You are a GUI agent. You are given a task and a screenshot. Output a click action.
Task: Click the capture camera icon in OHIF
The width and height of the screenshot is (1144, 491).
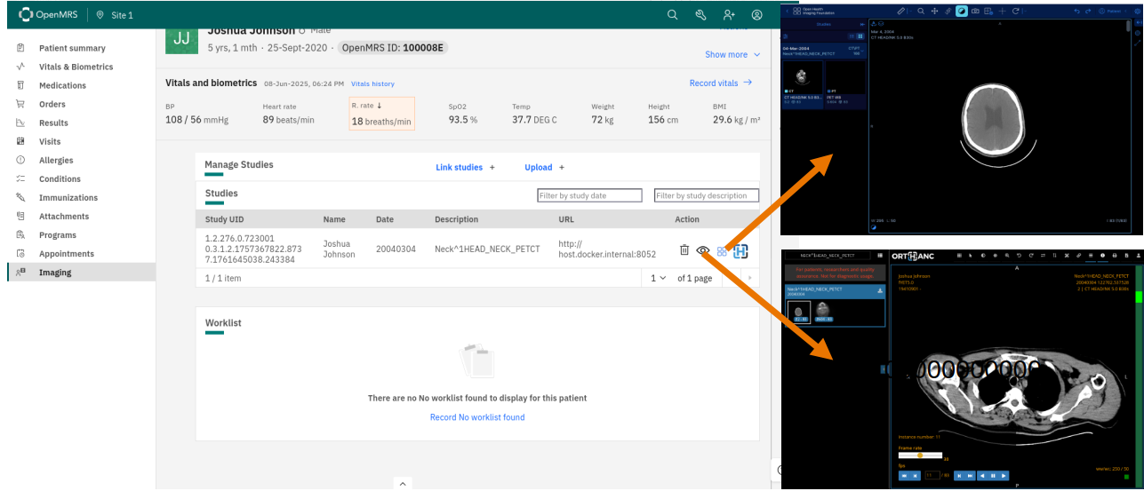coord(975,11)
